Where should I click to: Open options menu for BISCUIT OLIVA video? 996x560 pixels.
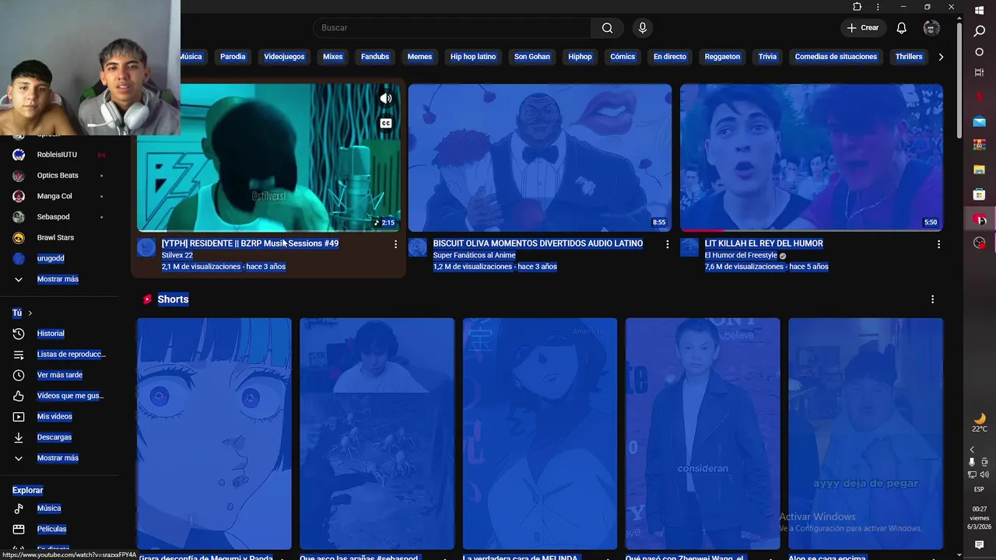click(x=667, y=244)
